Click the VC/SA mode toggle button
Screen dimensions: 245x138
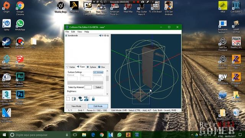98,72
